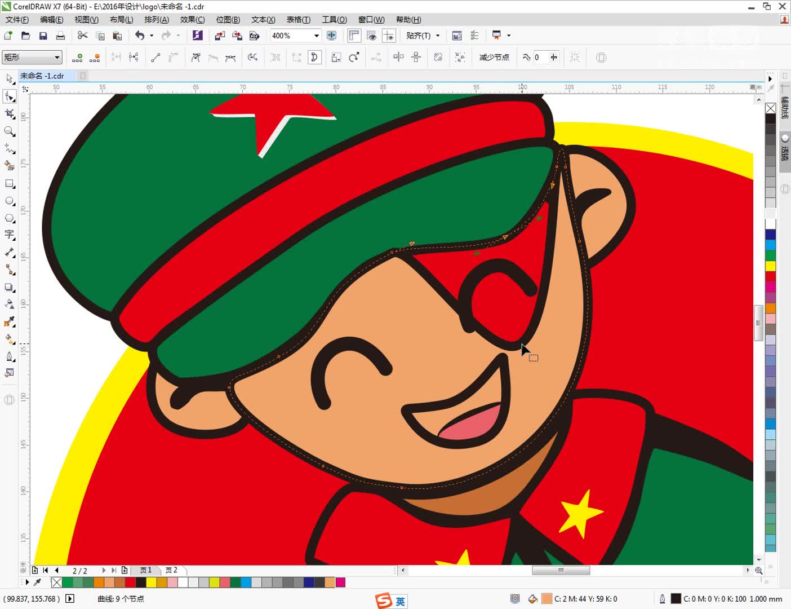Viewport: 791px width, 609px height.
Task: Expand the application launcher dropdown arrow
Action: click(x=509, y=36)
